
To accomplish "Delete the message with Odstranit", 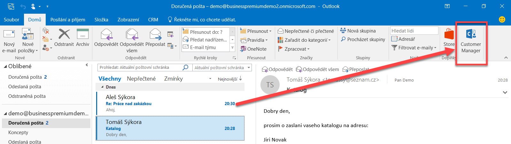I will (x=64, y=38).
